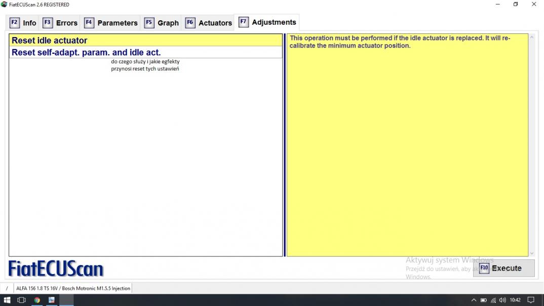
Task: Click the F6 key icon
Action: click(x=190, y=23)
